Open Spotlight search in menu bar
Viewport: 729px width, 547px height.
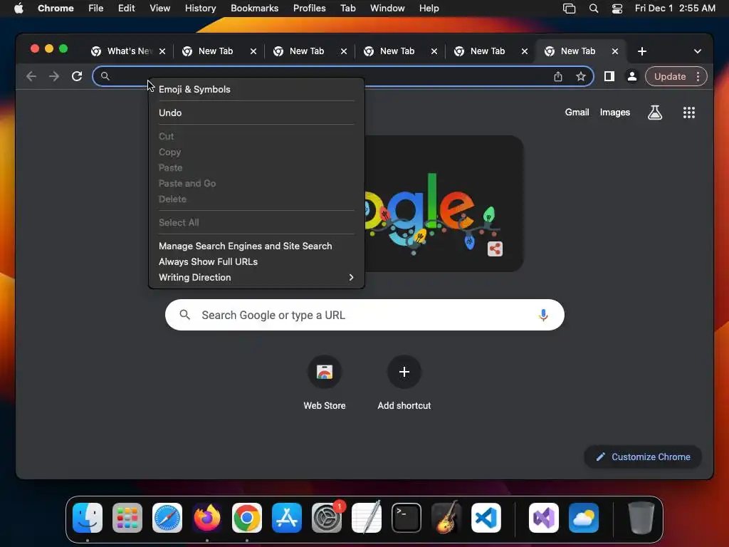pyautogui.click(x=593, y=9)
